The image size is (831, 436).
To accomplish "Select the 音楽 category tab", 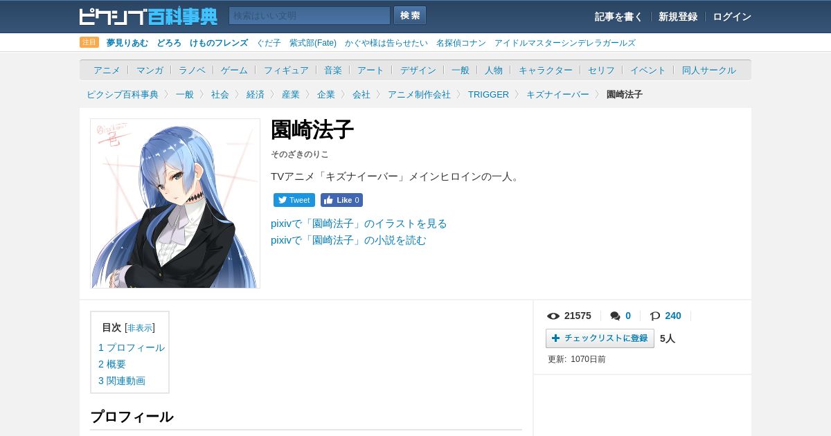I will tap(333, 70).
